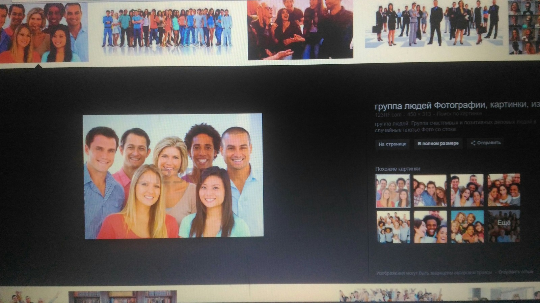Open the 123RF.com source link

388,115
